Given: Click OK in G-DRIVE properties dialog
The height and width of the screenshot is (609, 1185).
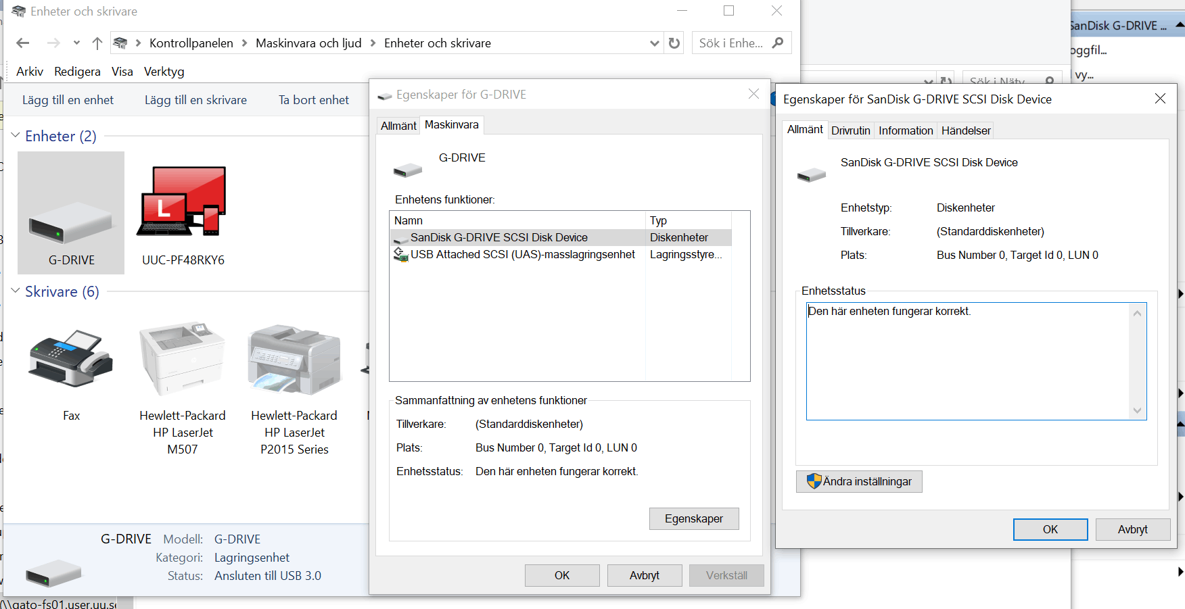Looking at the screenshot, I should [562, 575].
